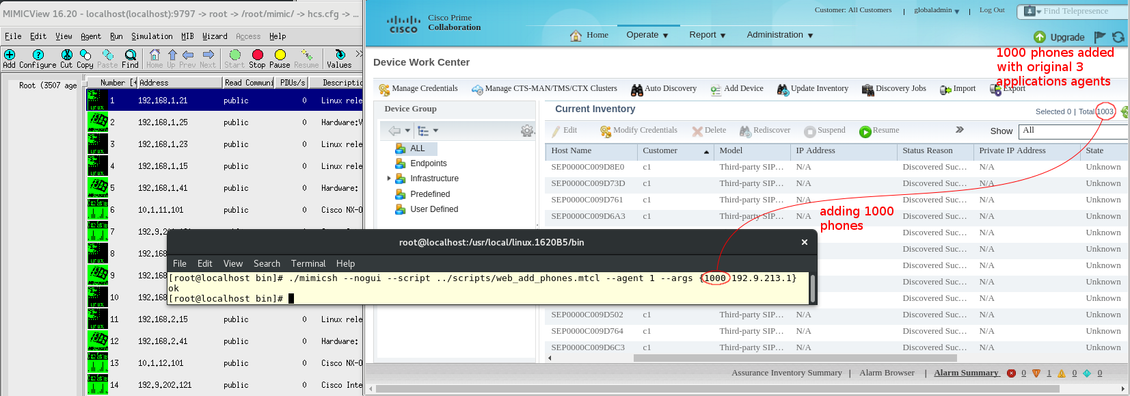Open the Alarm Browser link

pos(887,373)
